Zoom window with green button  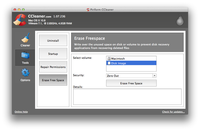point(23,10)
